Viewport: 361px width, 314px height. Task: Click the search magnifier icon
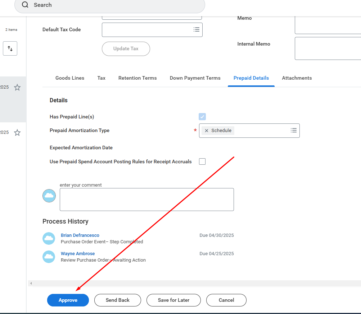coord(25,5)
